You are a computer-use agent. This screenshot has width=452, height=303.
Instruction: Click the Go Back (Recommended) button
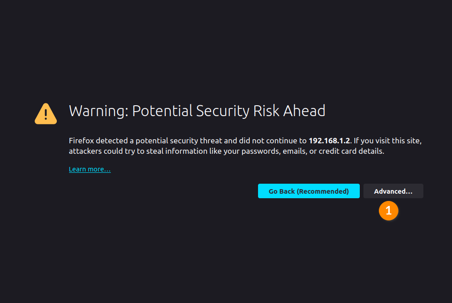pyautogui.click(x=309, y=191)
